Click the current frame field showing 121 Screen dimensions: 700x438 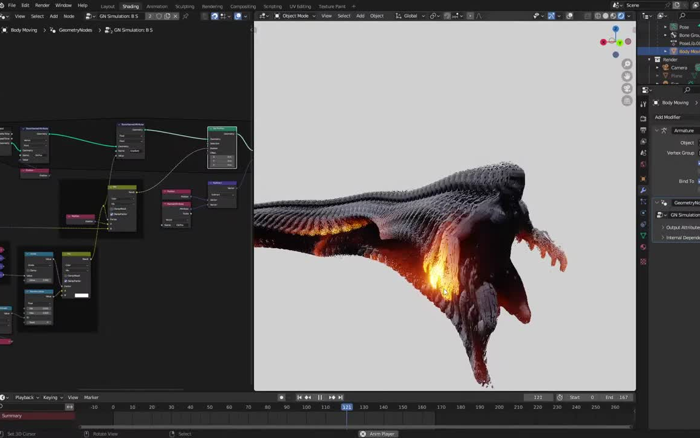coord(538,397)
